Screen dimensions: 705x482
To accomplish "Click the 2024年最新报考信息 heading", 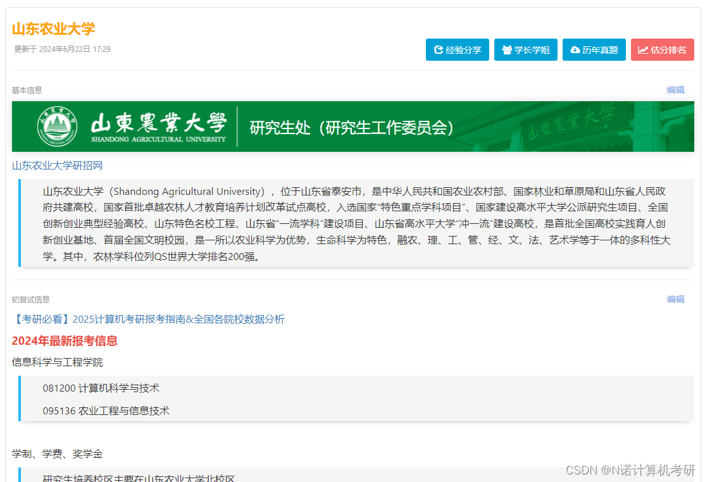I will pyautogui.click(x=65, y=341).
